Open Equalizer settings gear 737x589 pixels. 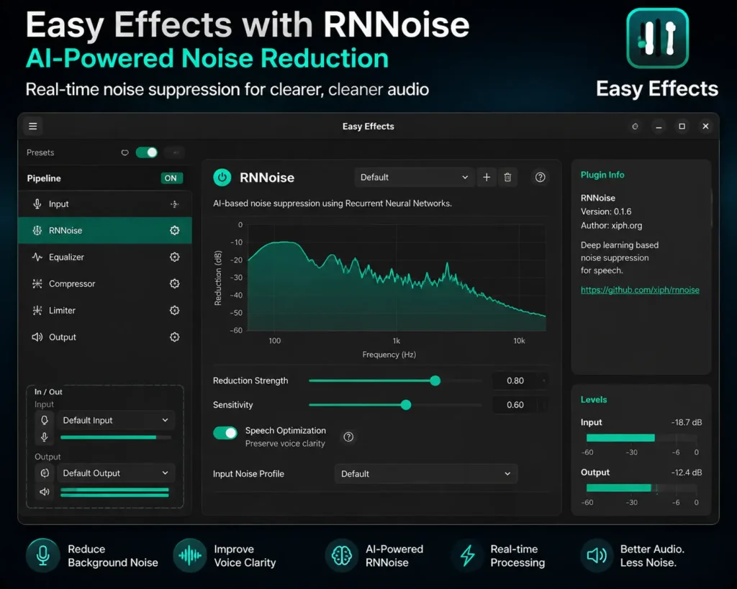pos(174,257)
